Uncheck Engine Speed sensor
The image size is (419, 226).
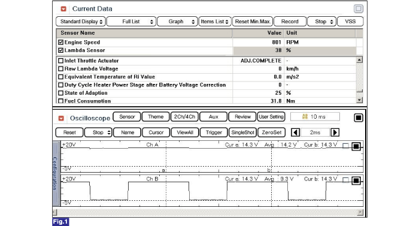60,43
